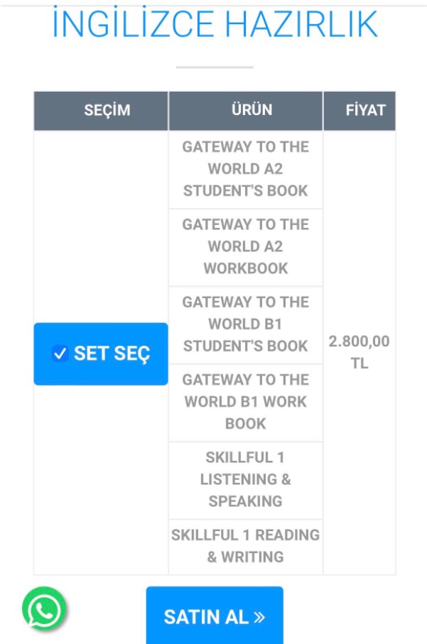Click the SATIN AL purchase button
Image resolution: width=427 pixels, height=644 pixels.
(x=214, y=616)
